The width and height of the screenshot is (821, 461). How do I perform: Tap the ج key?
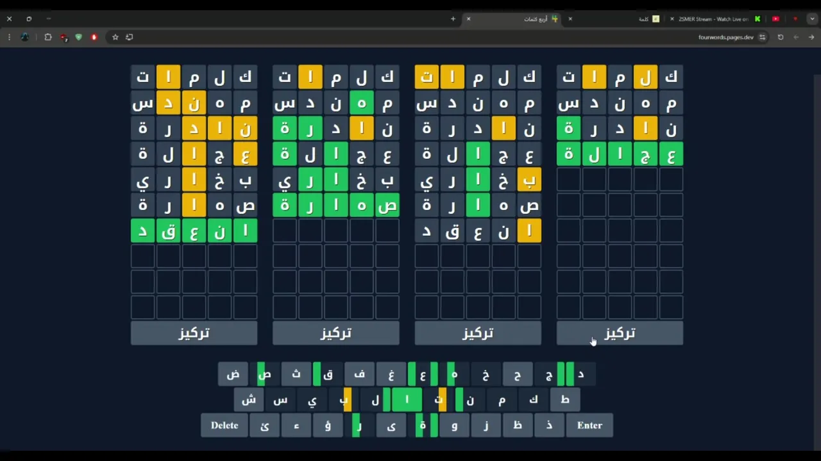click(x=549, y=374)
